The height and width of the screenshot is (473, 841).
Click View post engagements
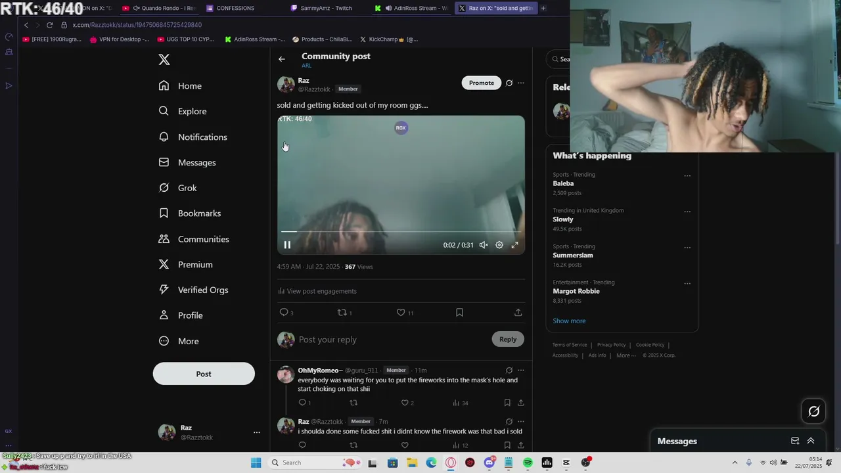[317, 291]
